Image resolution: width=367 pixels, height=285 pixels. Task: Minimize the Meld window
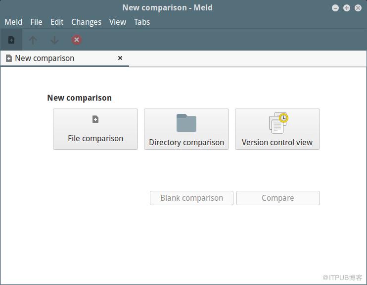pyautogui.click(x=335, y=8)
